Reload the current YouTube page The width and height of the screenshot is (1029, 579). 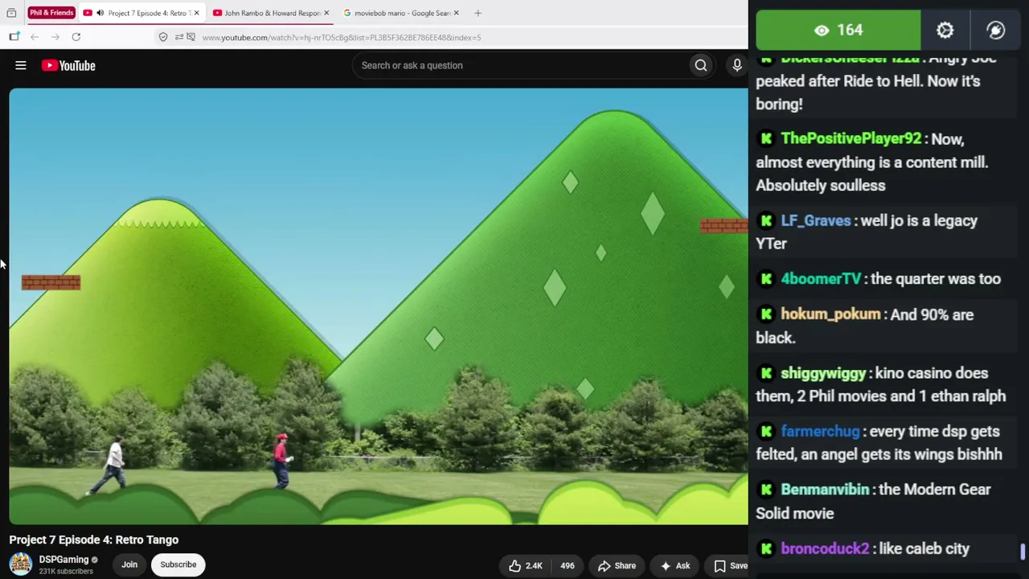(76, 37)
